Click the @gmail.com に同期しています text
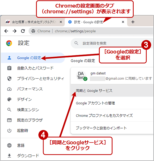Screen dimensions: 154x161 tap(129, 79)
